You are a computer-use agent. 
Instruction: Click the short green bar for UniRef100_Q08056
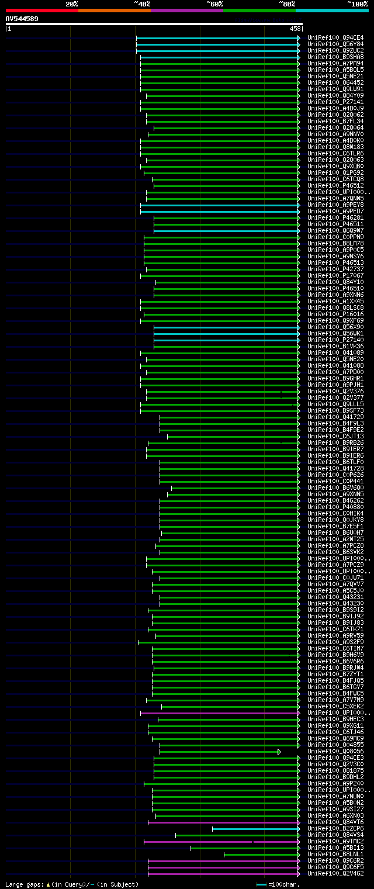coord(220,752)
